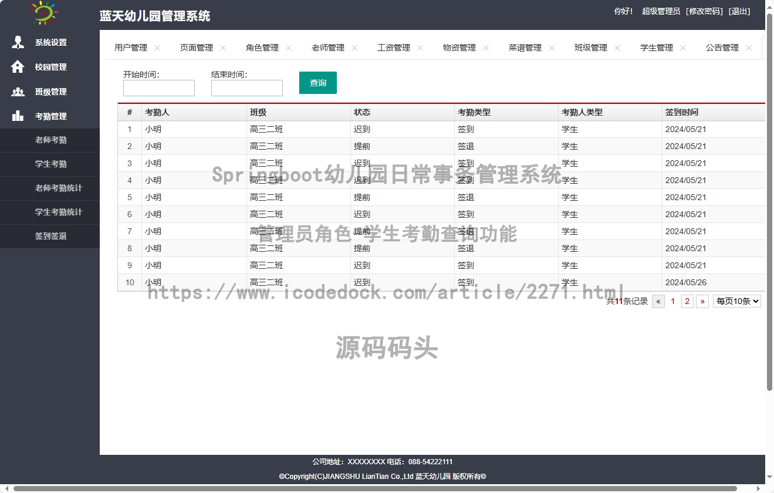Click the 校园管理 house icon

tap(18, 67)
